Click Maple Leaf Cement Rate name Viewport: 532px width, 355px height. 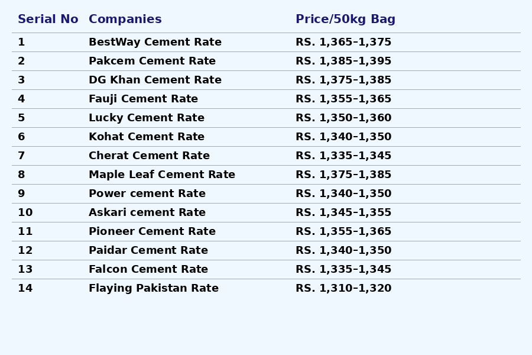(x=162, y=175)
